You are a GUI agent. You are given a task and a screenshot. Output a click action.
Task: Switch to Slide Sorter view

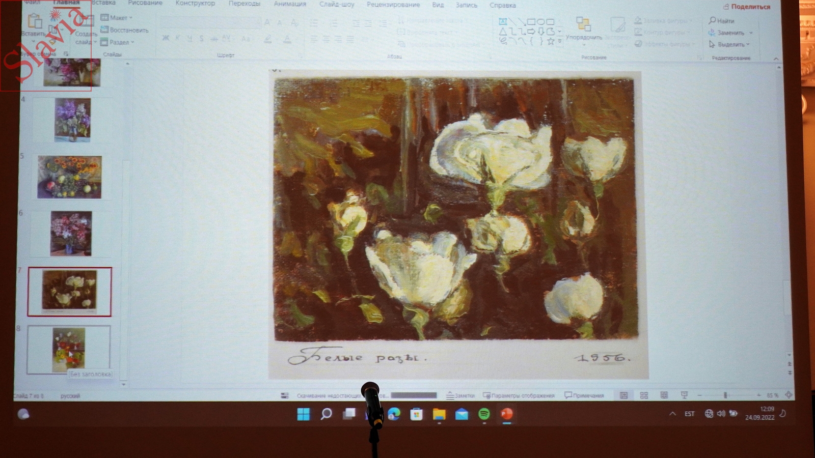click(x=644, y=395)
